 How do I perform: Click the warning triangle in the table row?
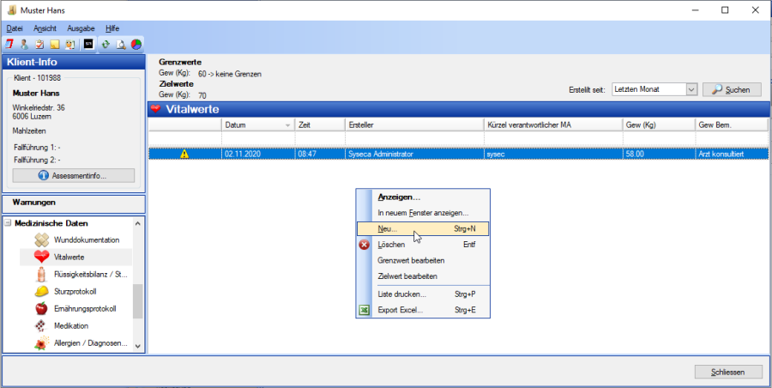[184, 155]
